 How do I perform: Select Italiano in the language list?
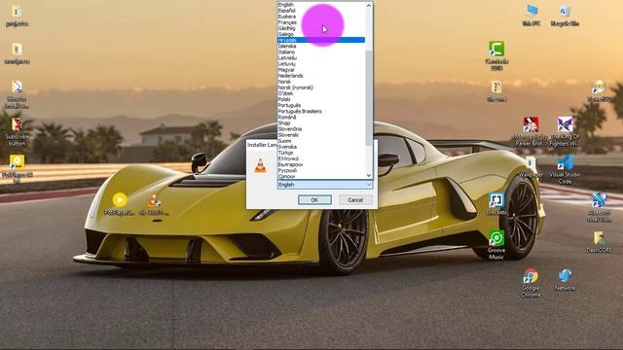pos(321,52)
